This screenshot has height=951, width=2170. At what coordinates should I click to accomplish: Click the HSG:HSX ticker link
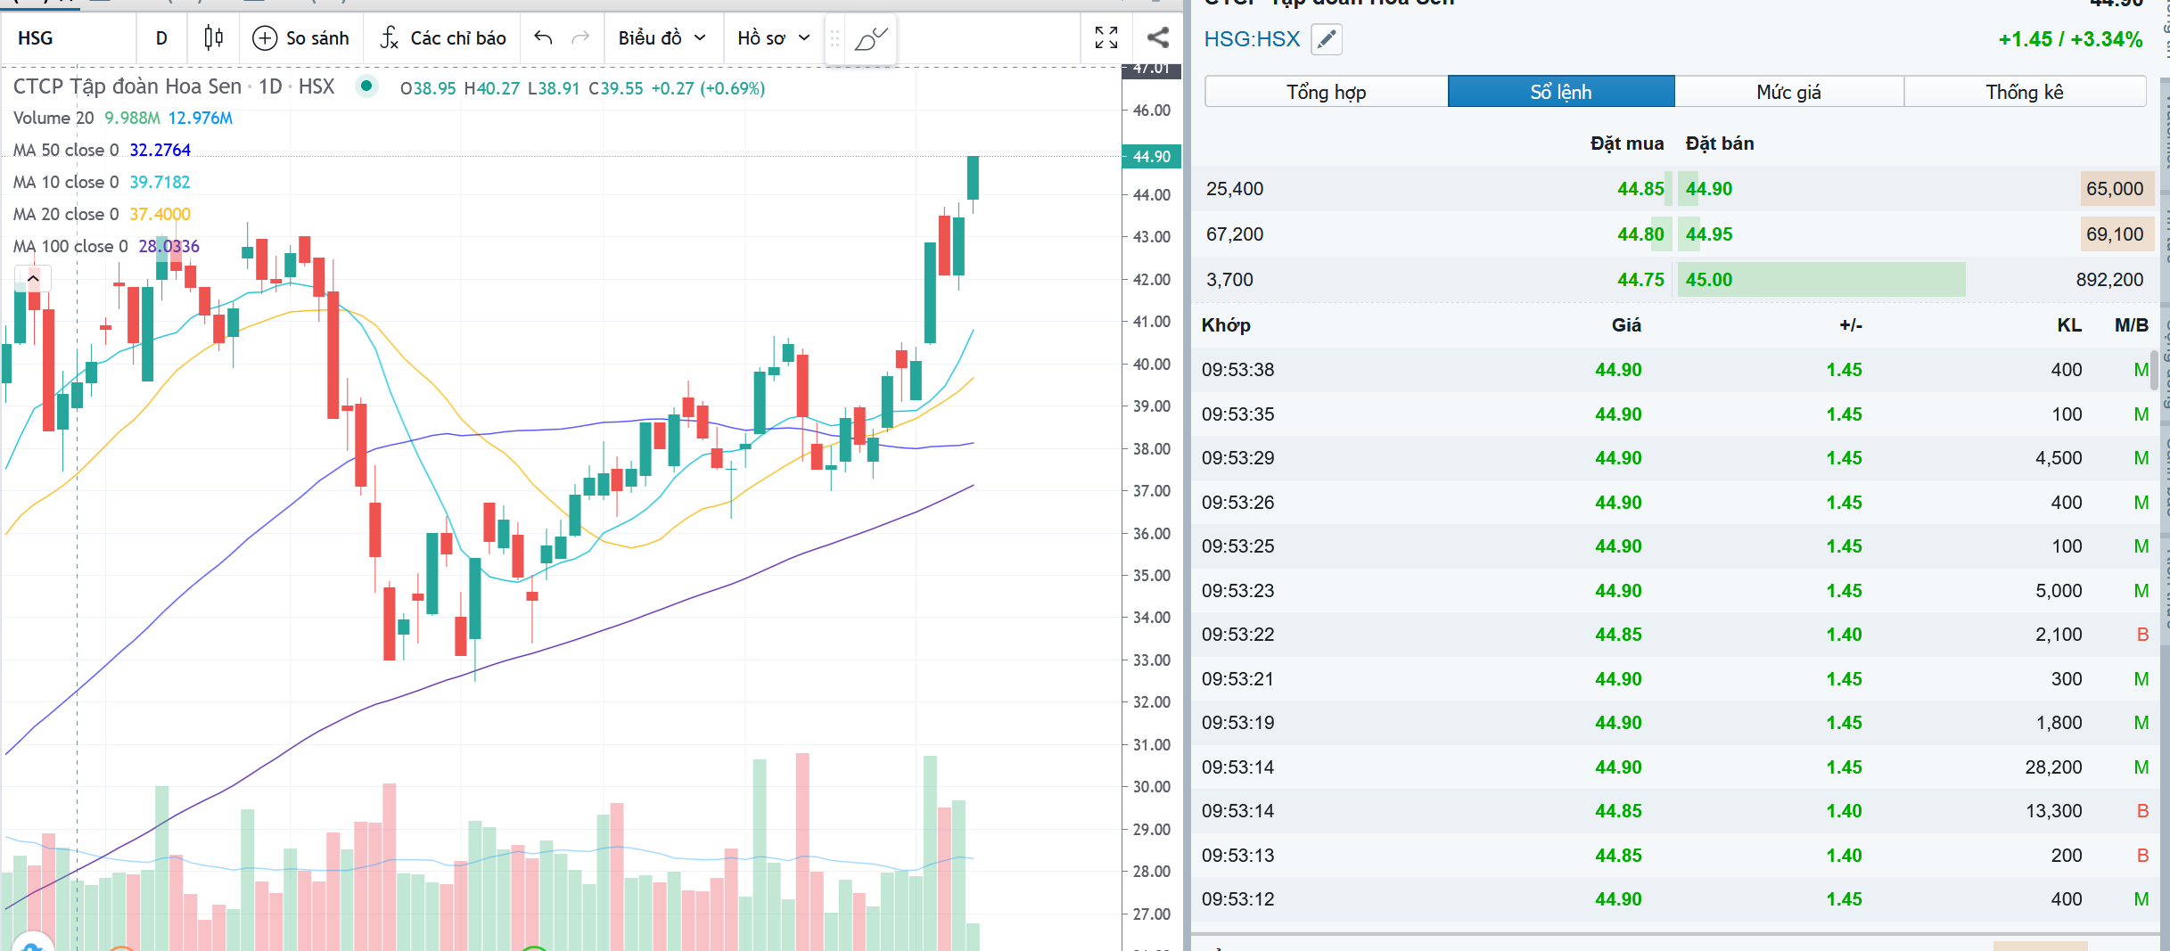pos(1252,39)
